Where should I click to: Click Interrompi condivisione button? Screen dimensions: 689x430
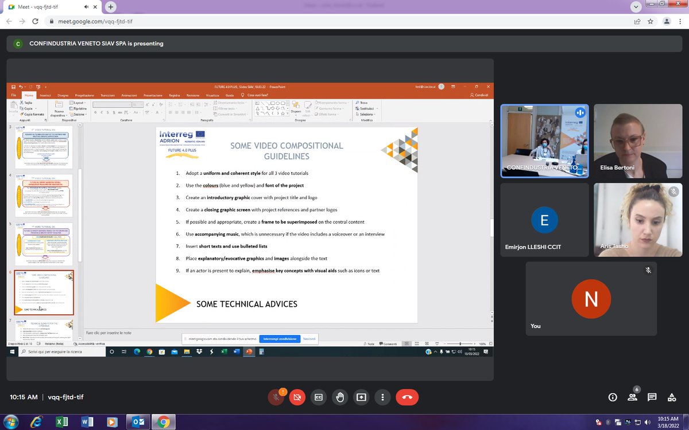280,339
